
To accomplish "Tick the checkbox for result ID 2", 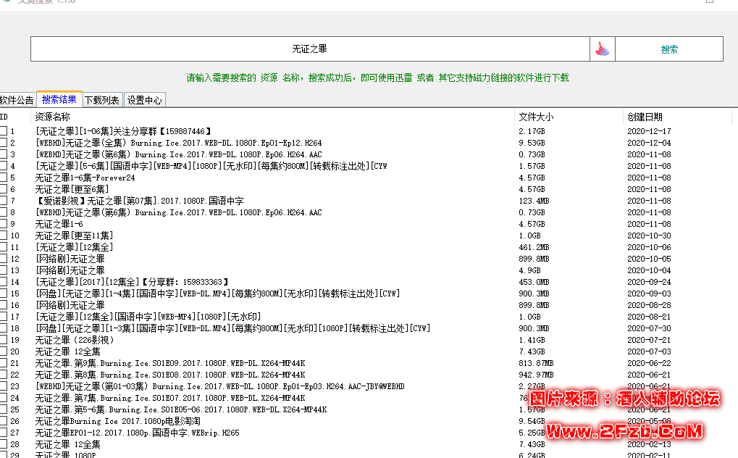I will pos(4,143).
